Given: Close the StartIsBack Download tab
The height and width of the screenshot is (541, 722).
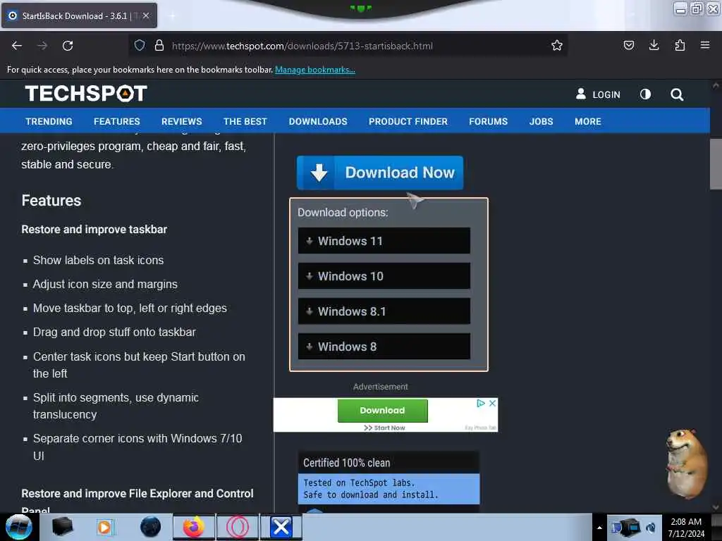Looking at the screenshot, I should (146, 15).
